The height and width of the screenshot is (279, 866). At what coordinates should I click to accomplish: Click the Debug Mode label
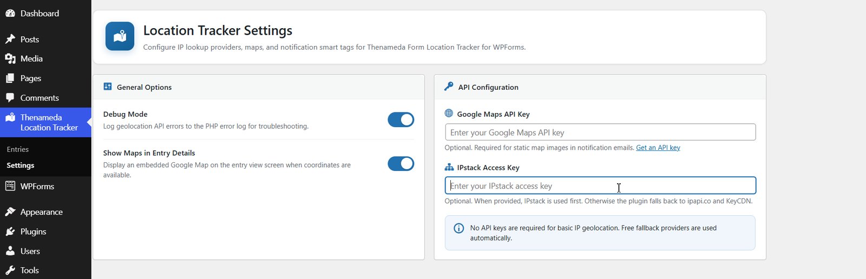pyautogui.click(x=126, y=114)
